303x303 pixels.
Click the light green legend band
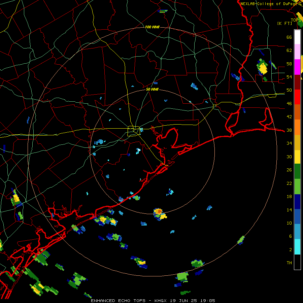click(x=297, y=187)
